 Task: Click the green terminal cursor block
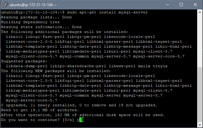[x=81, y=120]
